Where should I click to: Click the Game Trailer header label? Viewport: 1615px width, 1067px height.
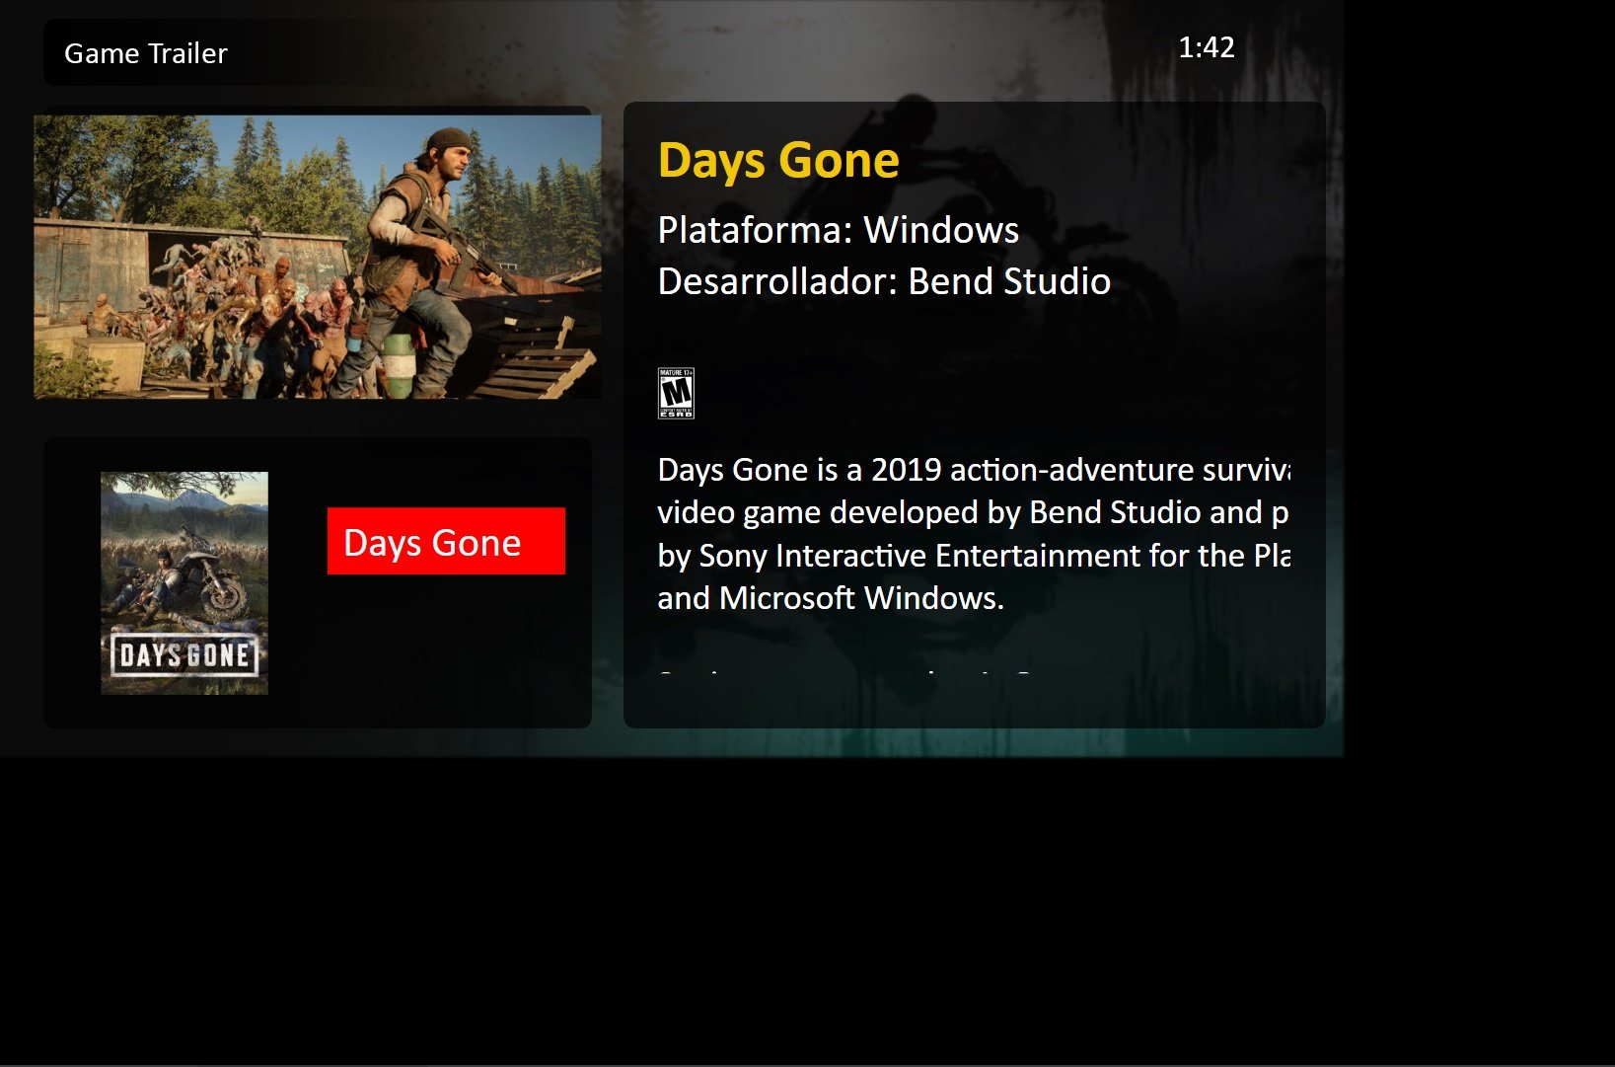[x=146, y=53]
